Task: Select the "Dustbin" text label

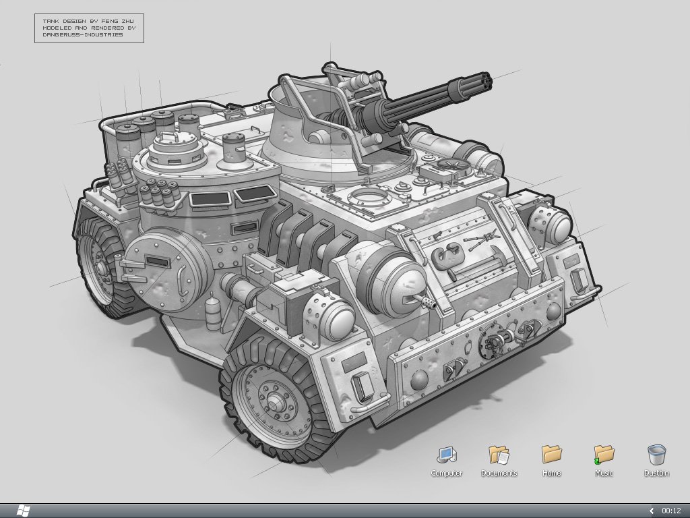Action: coord(656,473)
